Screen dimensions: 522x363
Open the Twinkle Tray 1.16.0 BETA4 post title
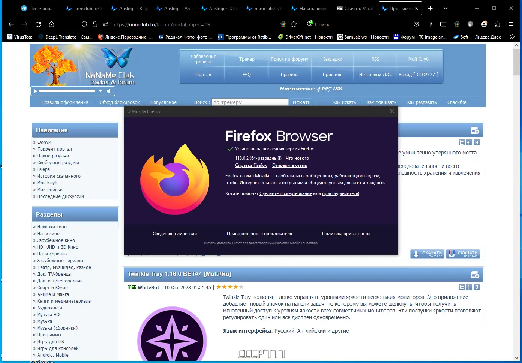pos(179,274)
